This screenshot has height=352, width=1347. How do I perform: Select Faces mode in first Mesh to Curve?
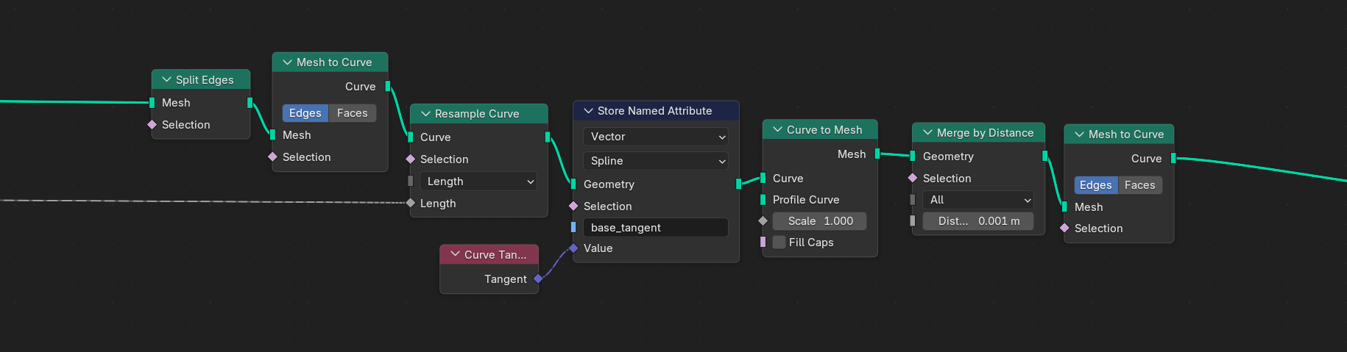click(x=352, y=113)
